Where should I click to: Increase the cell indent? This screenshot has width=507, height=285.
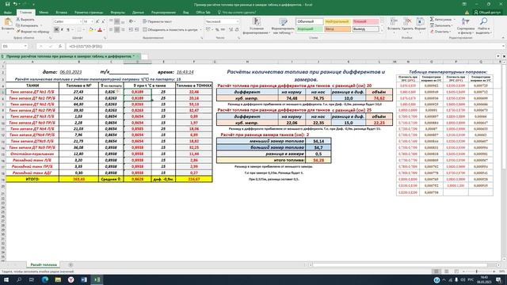tap(137, 30)
